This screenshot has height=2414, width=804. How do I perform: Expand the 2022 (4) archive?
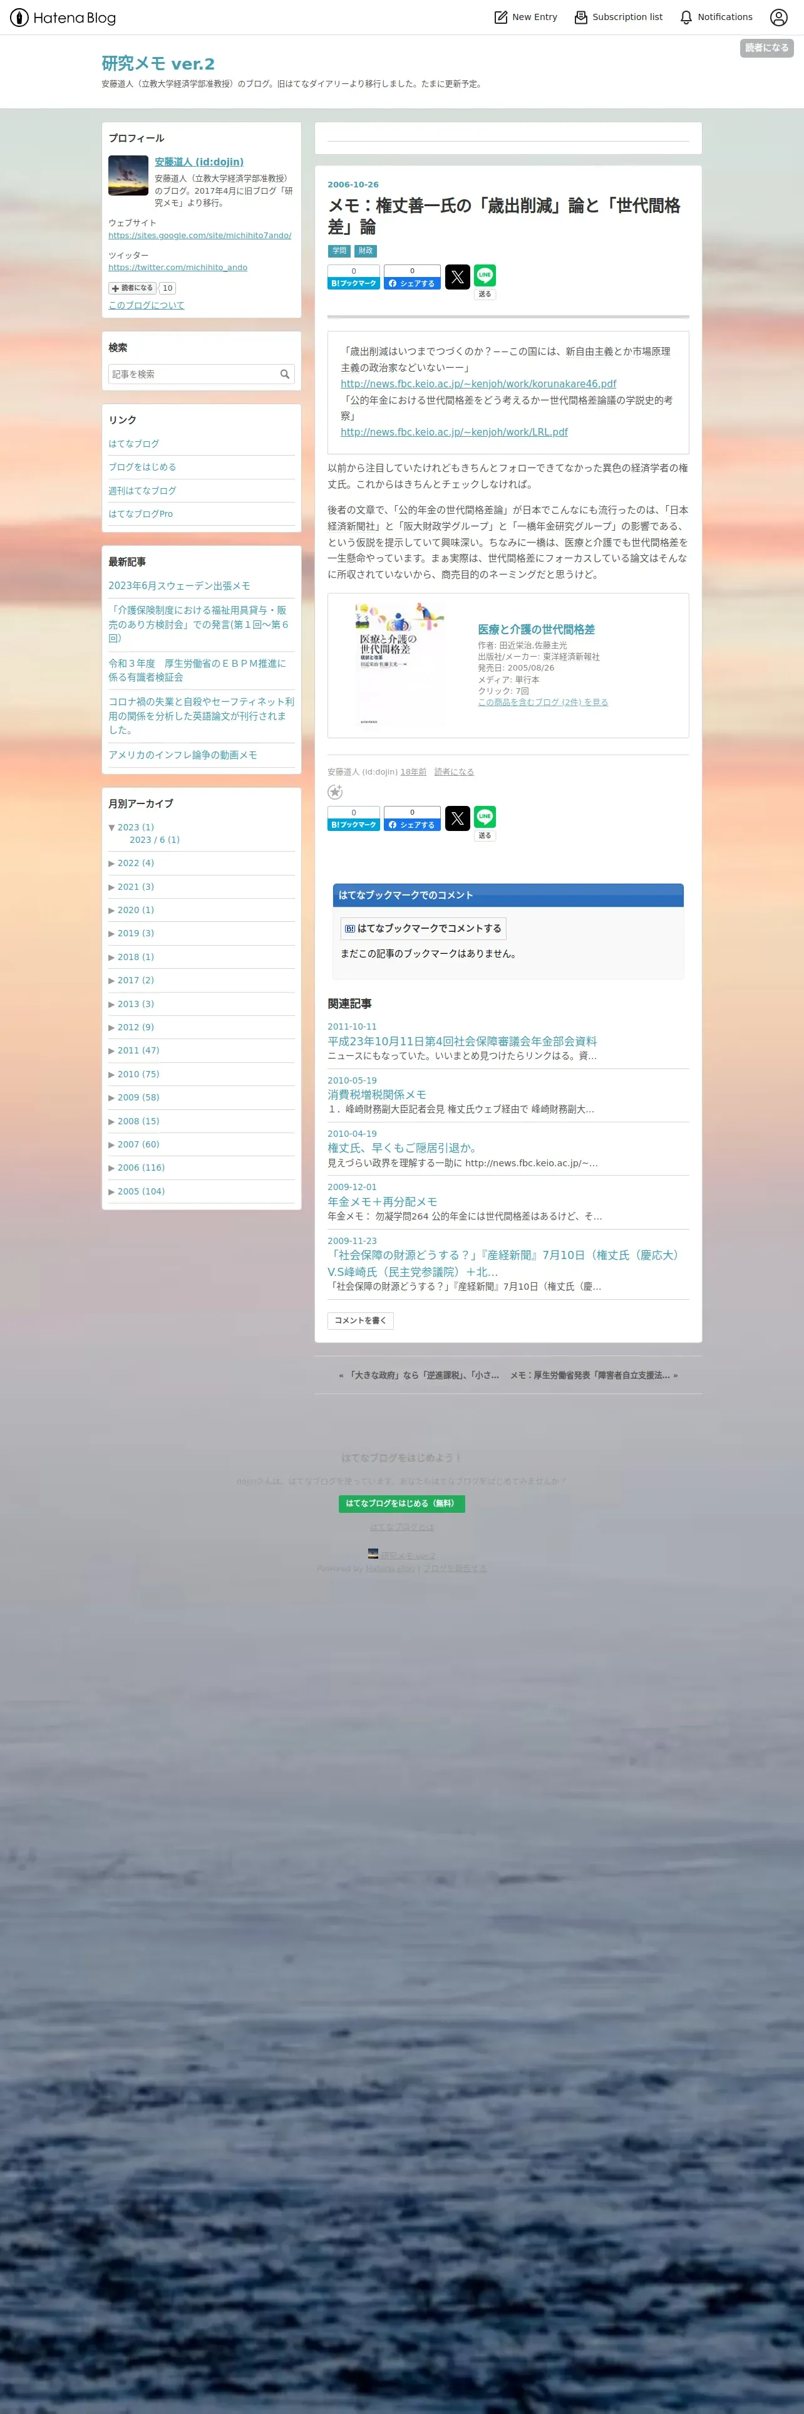coord(111,863)
